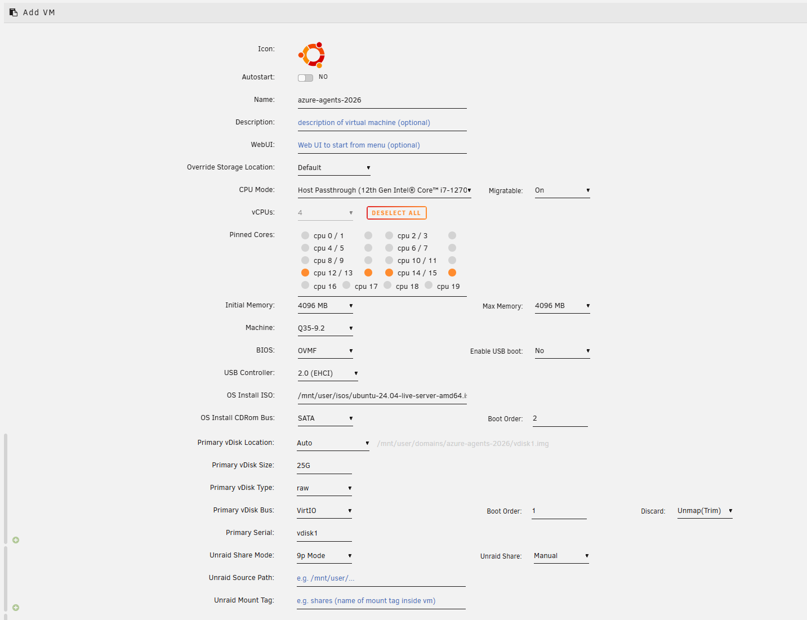Open the USB Controller dropdown
The width and height of the screenshot is (807, 620).
(x=328, y=373)
